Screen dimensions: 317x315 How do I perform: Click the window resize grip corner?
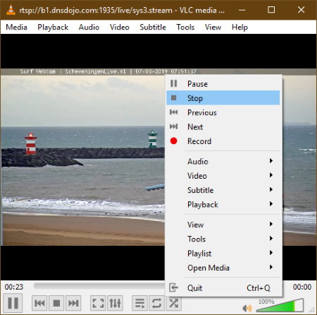point(312,310)
